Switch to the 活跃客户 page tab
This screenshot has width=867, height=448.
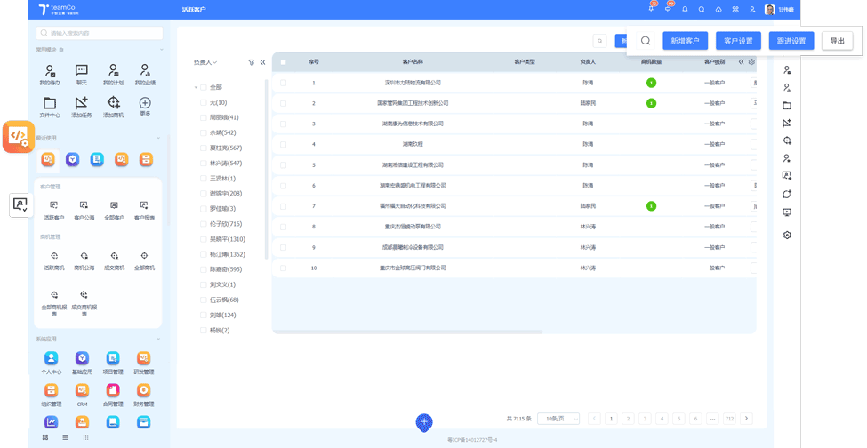tap(194, 10)
